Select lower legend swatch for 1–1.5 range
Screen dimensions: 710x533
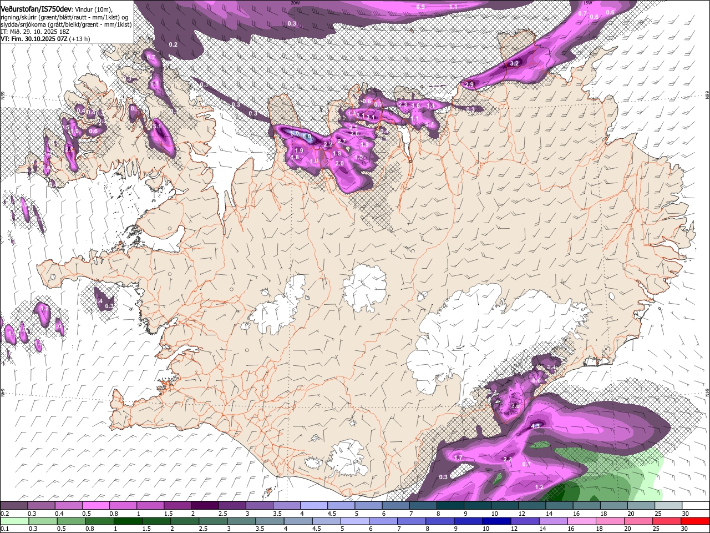(128, 521)
